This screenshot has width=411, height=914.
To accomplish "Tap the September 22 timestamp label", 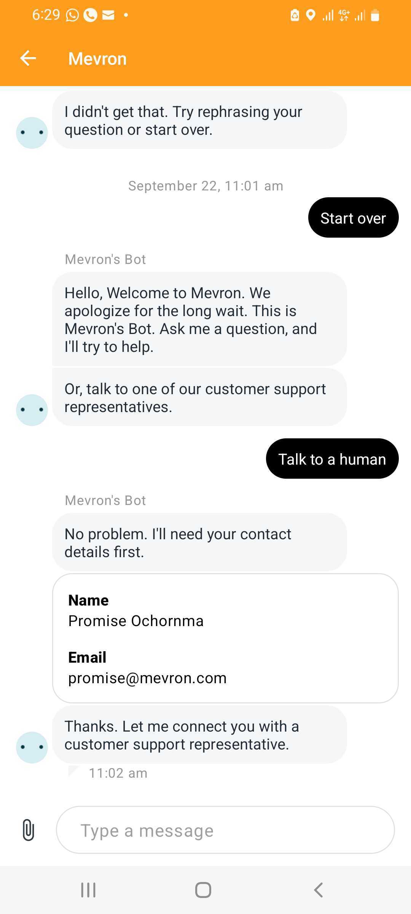I will coord(205,186).
